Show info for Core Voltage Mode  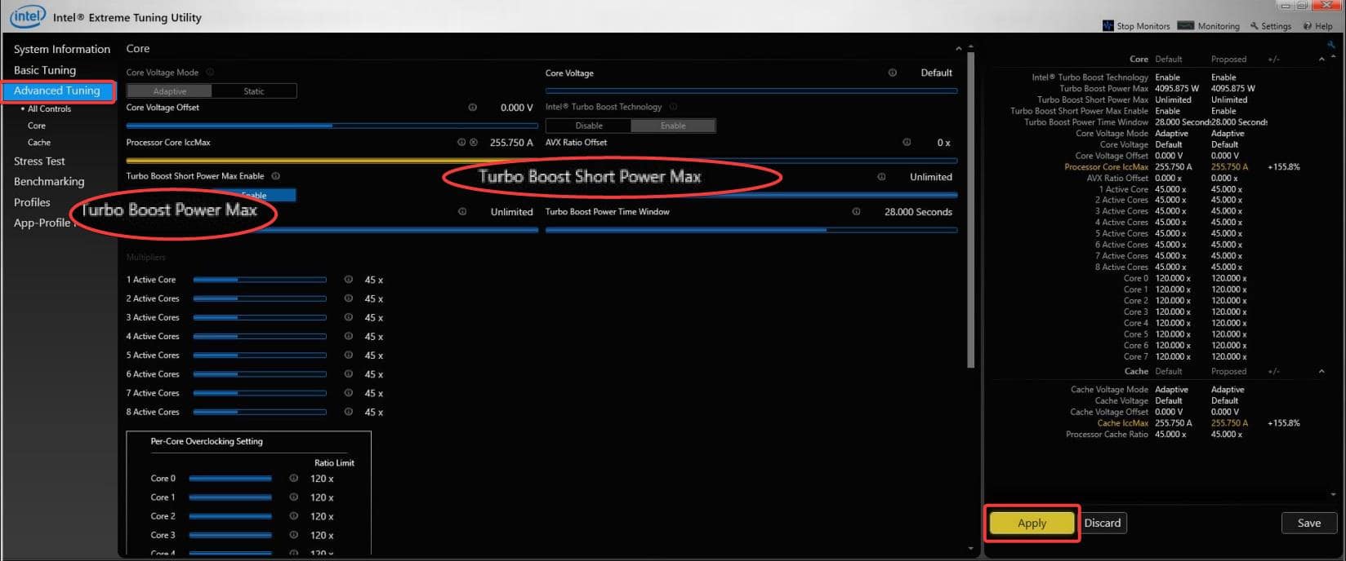[x=210, y=73]
